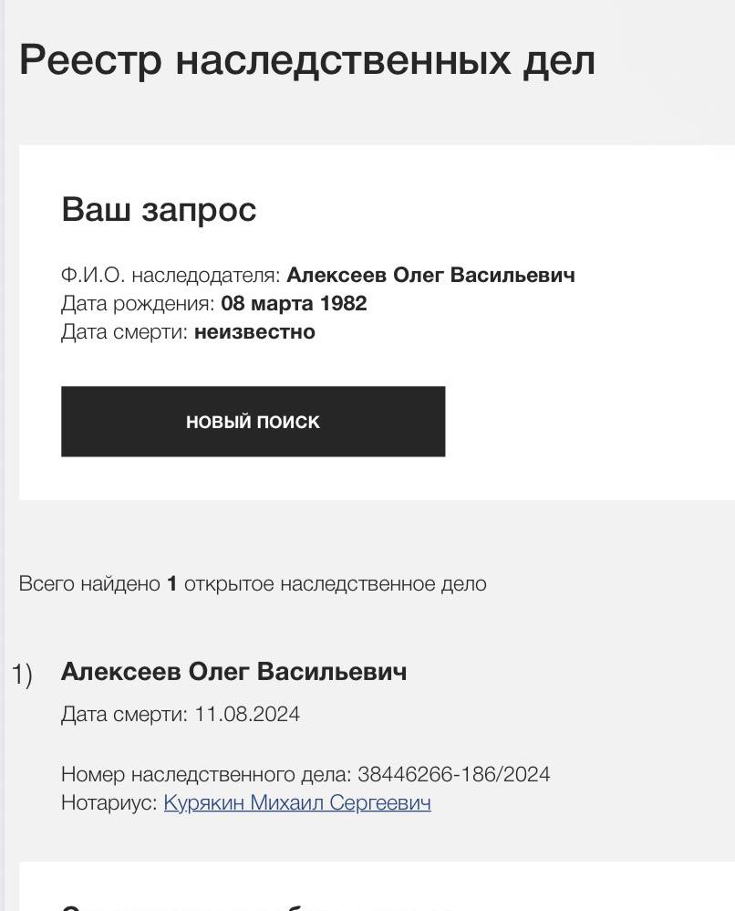Click the case number 38446266-186/2024

click(454, 775)
